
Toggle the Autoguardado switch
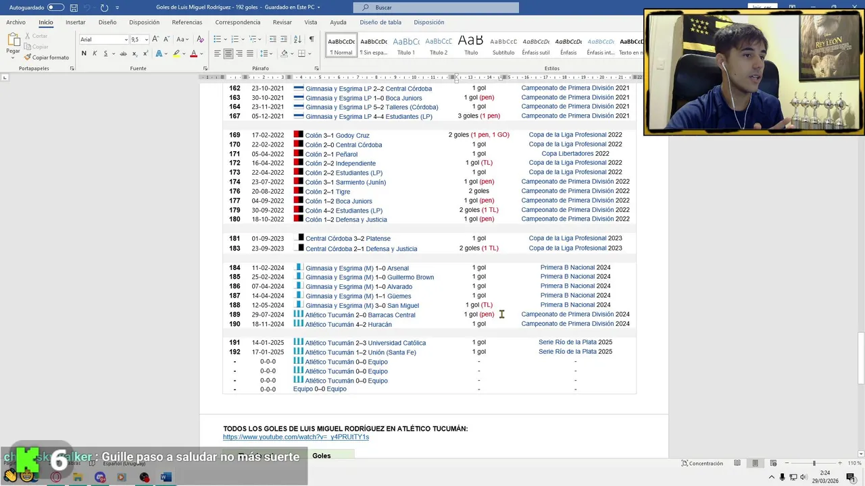[55, 7]
